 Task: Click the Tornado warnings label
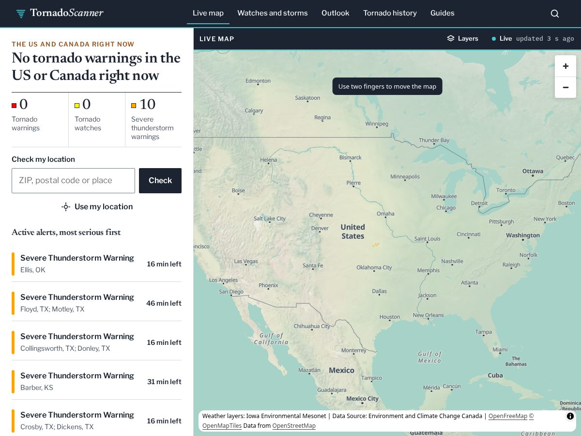point(26,124)
